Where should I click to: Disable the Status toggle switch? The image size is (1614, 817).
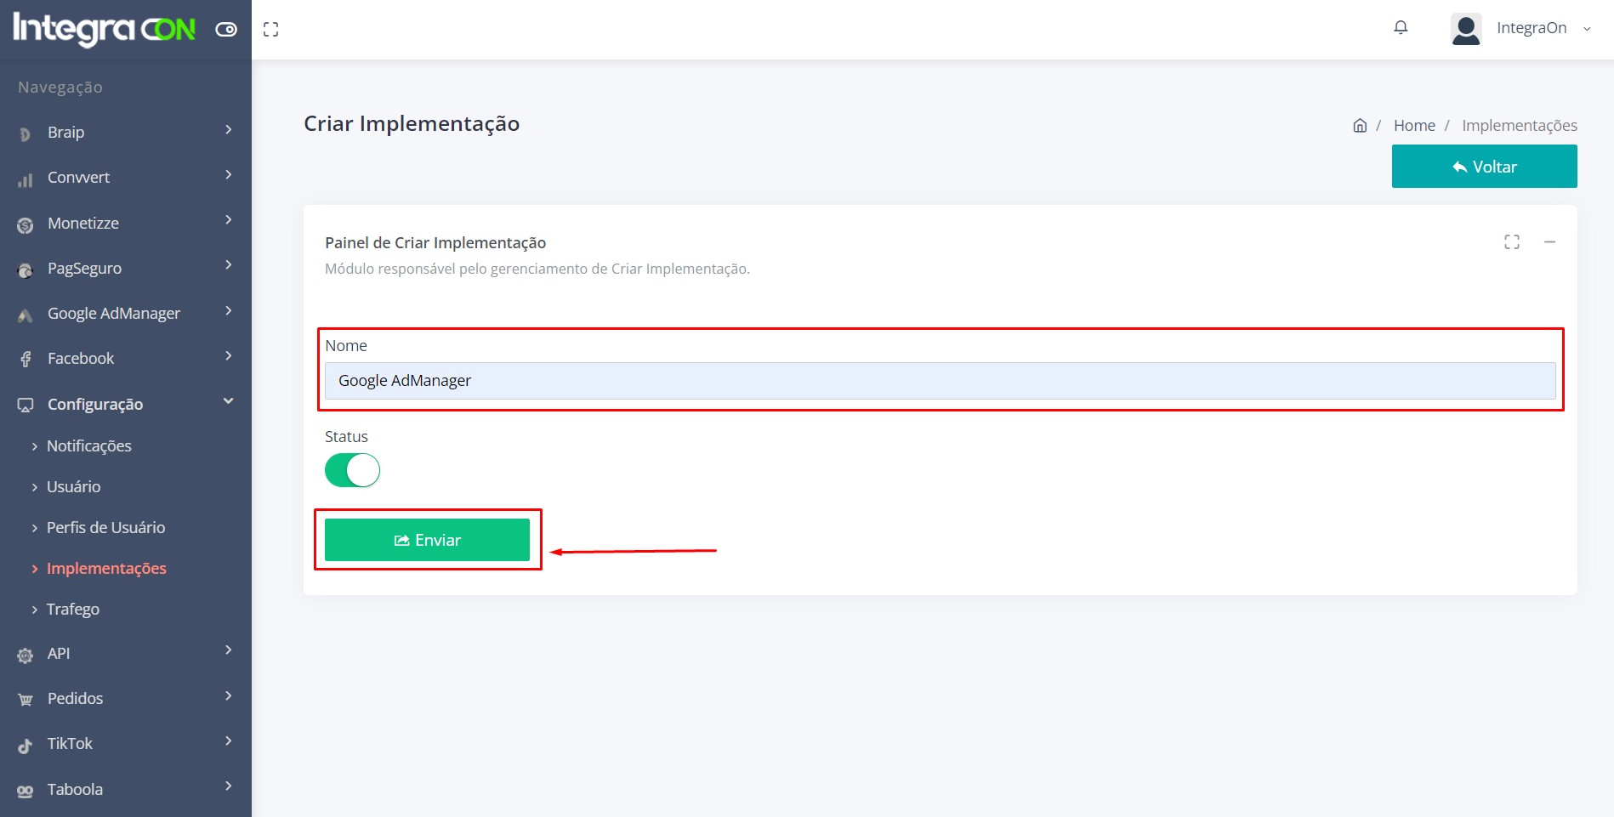tap(352, 470)
